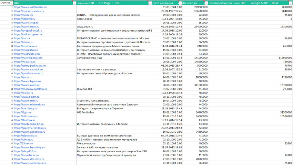The image size is (293, 165).
Task: Select the Значение H1 header cell text
Action: pyautogui.click(x=98, y=3)
